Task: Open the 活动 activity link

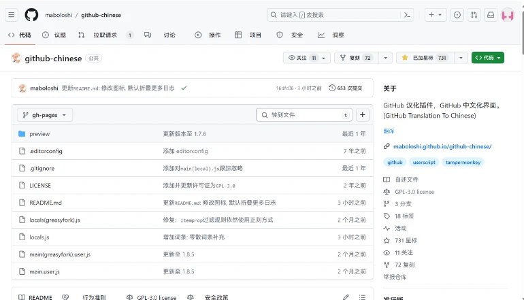Action: click(395, 228)
